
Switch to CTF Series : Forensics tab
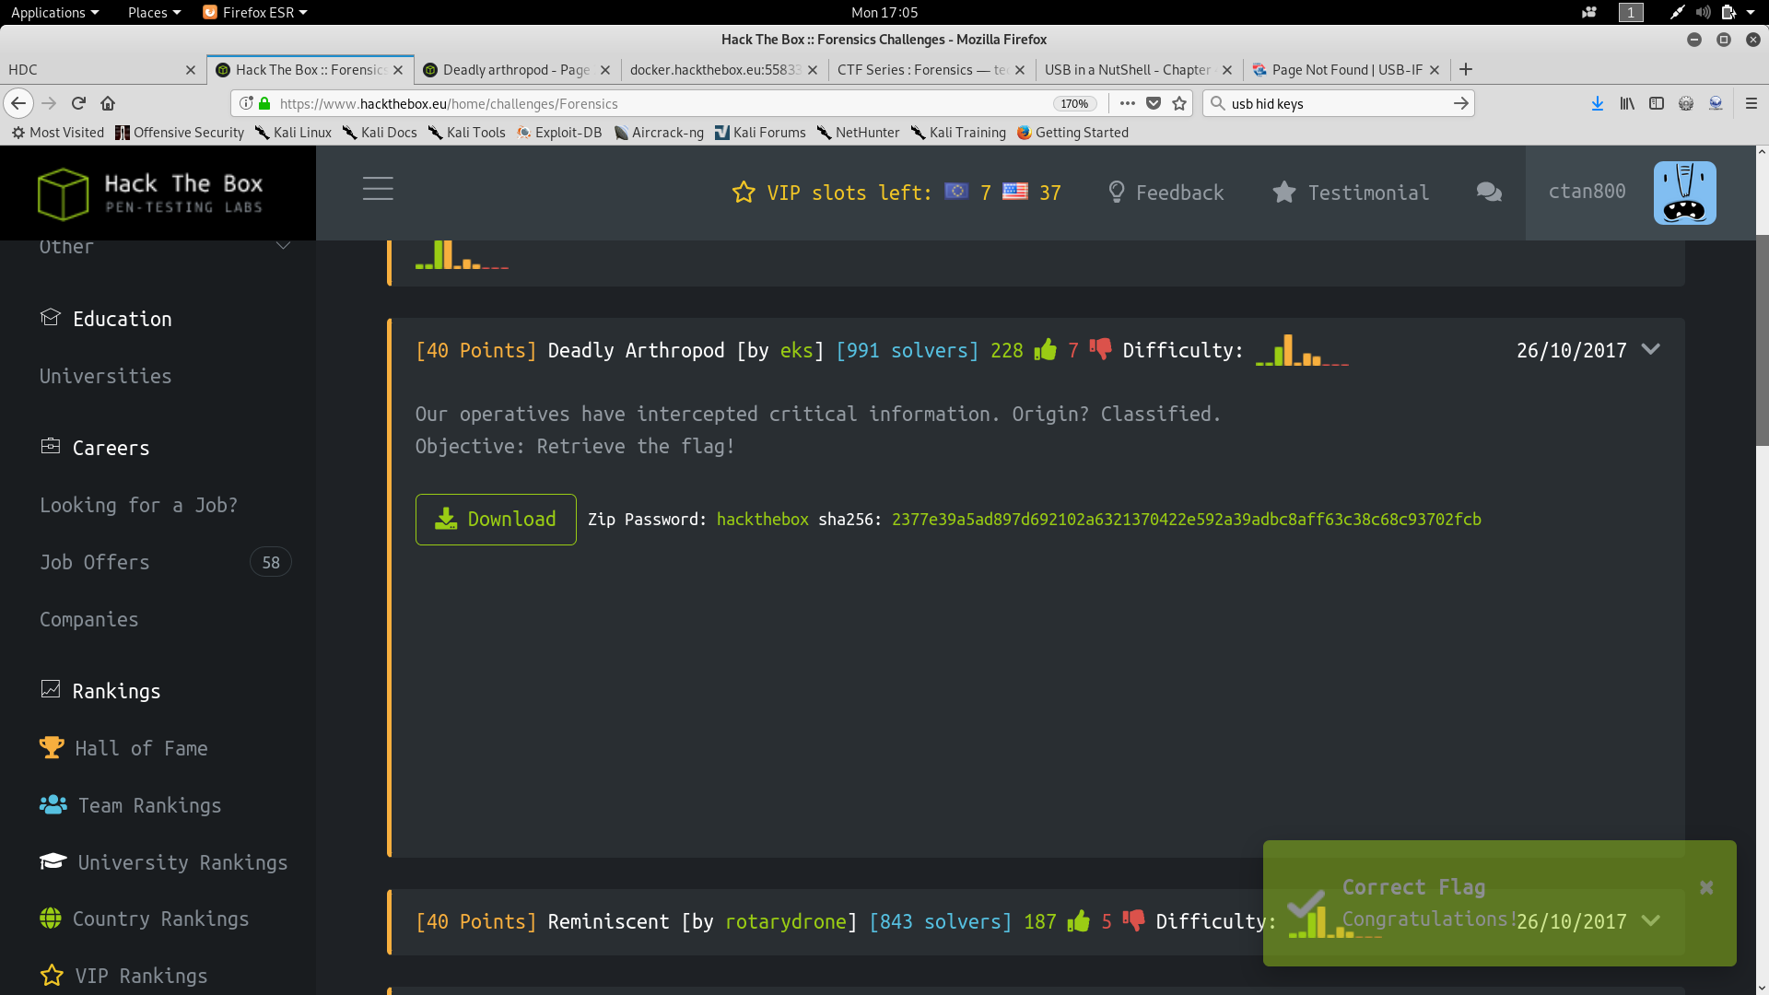pos(931,70)
